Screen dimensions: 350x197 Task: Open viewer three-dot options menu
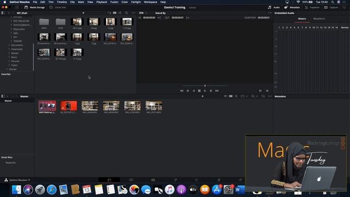(x=270, y=13)
